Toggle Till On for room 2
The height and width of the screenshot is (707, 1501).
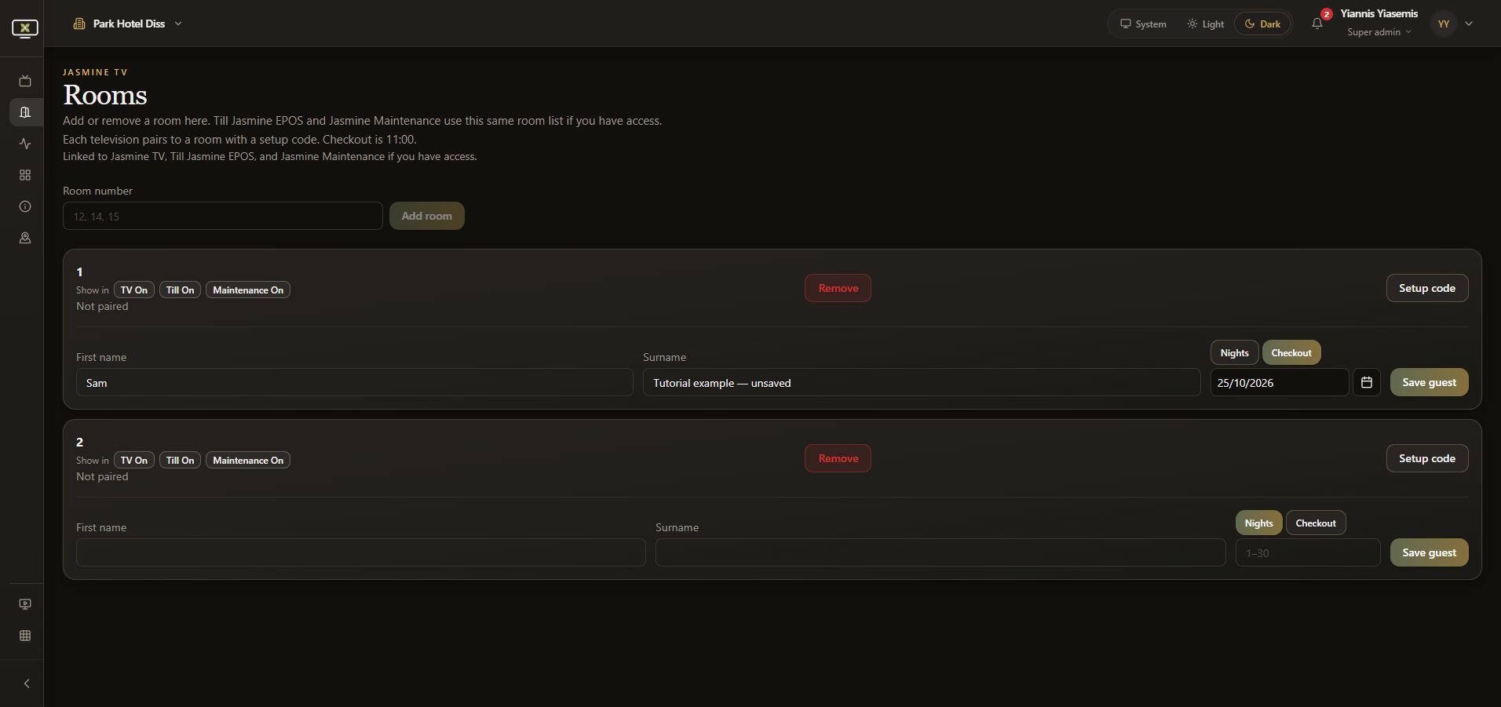180,461
